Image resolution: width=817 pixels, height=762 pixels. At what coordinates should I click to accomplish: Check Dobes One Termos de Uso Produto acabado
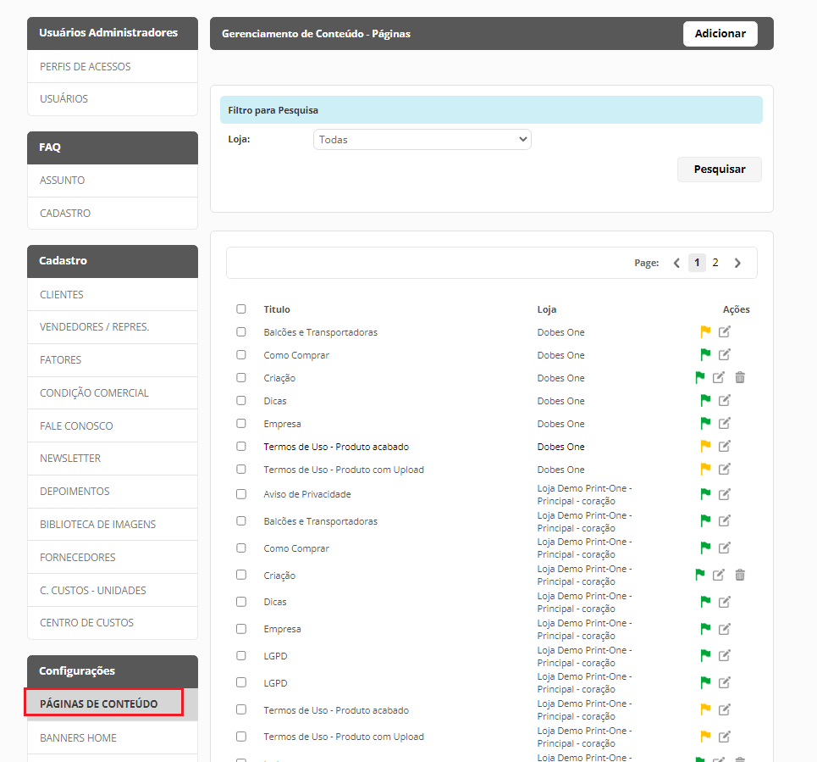pos(240,447)
